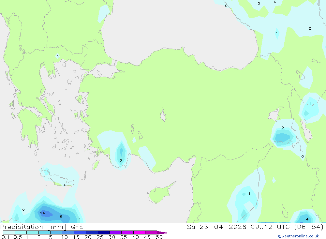Pick the 35–40 mm violet legend swatch
Image resolution: width=326 pixels, height=239 pixels.
pos(127,232)
